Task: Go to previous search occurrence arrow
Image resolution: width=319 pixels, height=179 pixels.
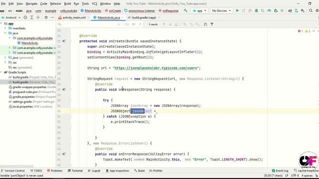Action: coord(164,24)
